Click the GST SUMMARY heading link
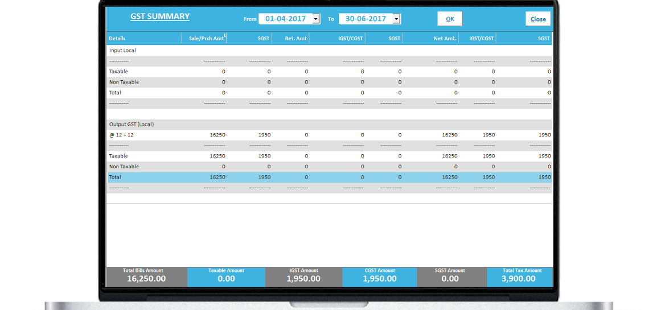 160,16
